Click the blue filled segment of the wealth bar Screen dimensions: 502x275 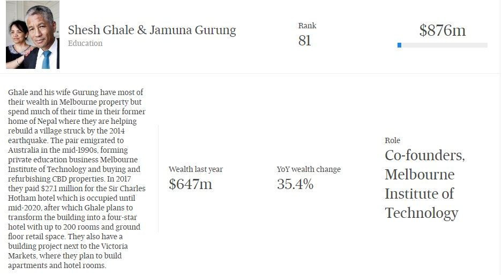[x=400, y=45]
